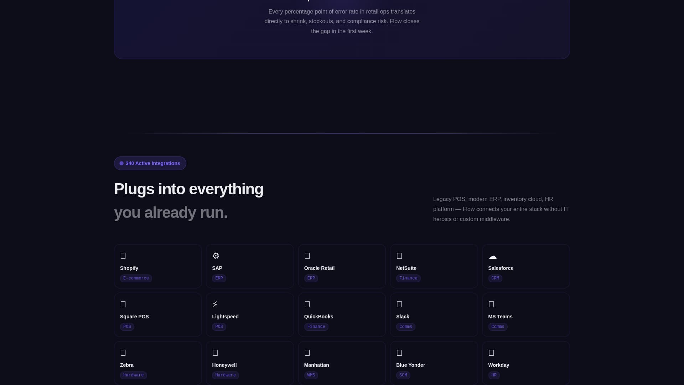Click the Slack card icon
Viewport: 684px width, 385px height.
(399, 304)
